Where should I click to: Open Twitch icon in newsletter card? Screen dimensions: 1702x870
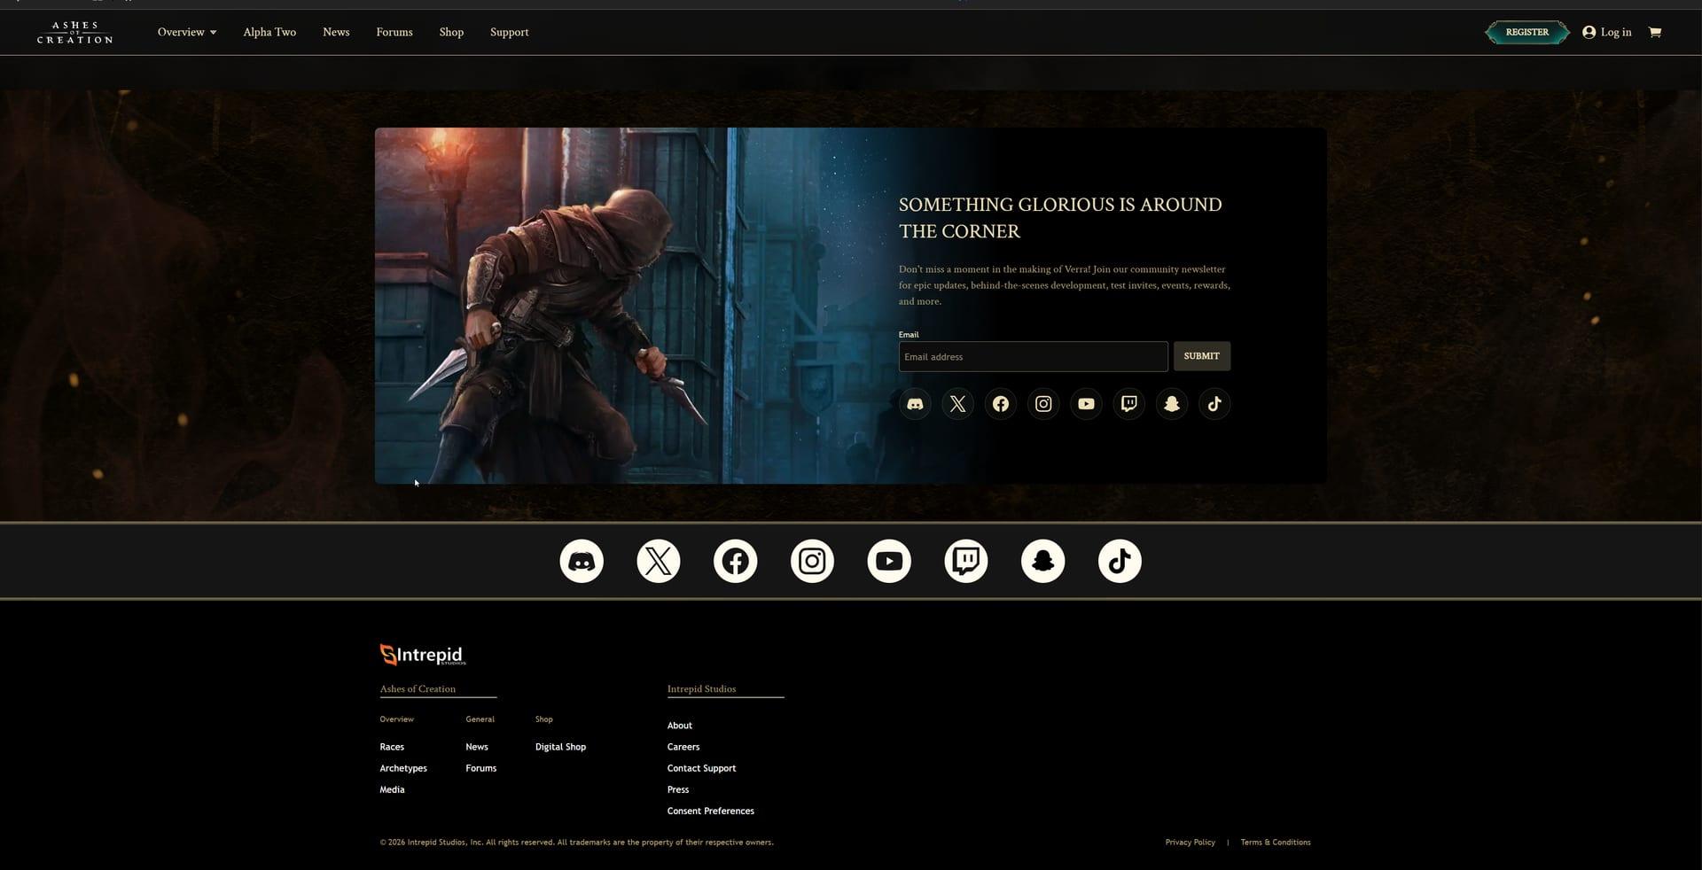(x=1128, y=404)
